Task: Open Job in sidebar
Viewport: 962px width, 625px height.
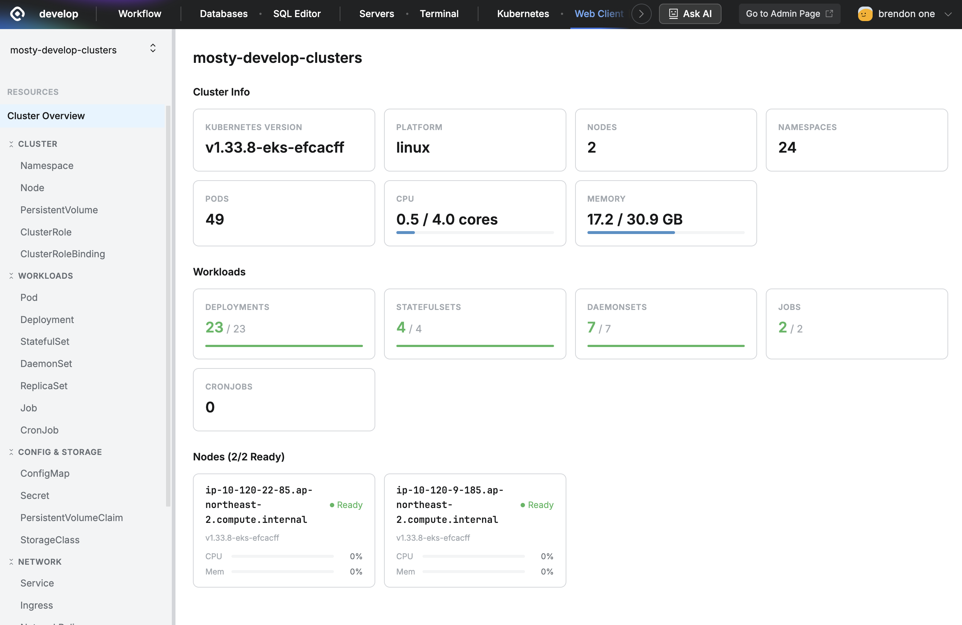Action: [29, 408]
